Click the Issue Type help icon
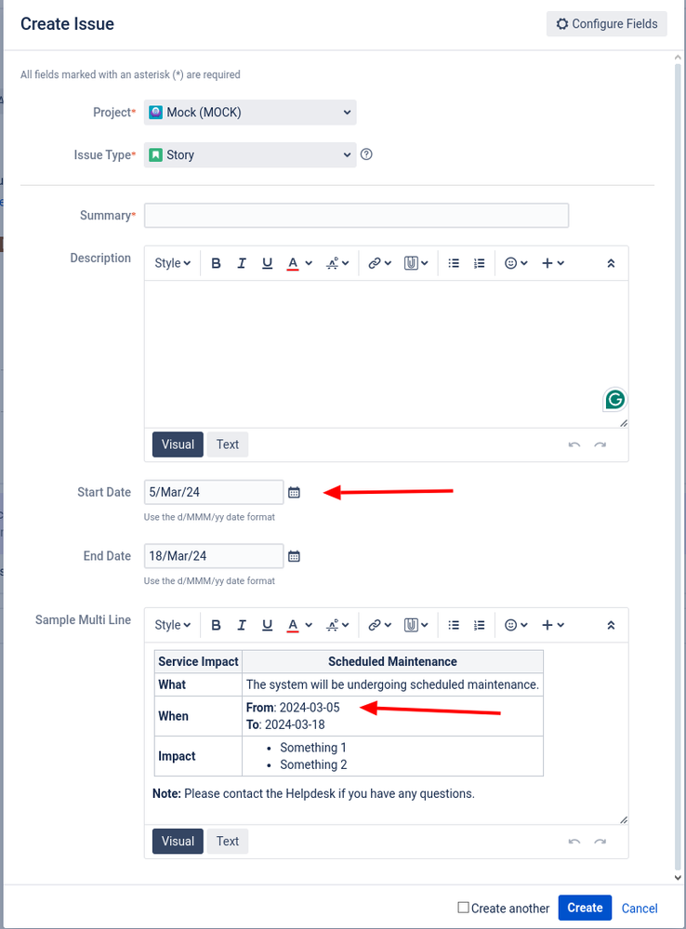 366,154
